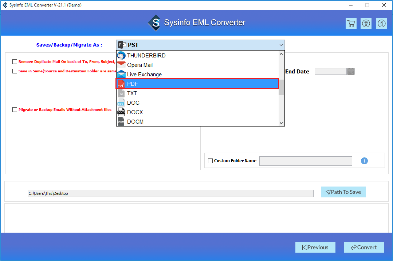Choose Opera Mail from the list
This screenshot has height=261, width=393.
pyautogui.click(x=197, y=65)
